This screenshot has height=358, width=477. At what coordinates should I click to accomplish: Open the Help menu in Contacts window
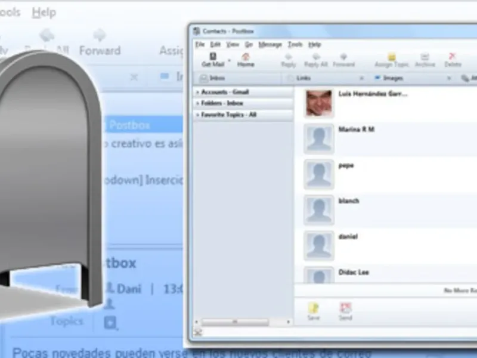315,44
